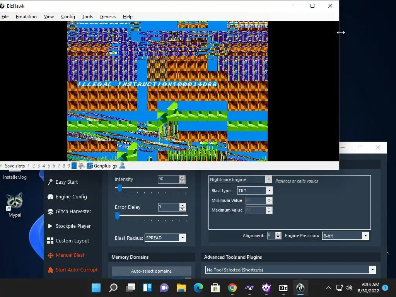Open the Easy Start wand icon

click(x=50, y=182)
